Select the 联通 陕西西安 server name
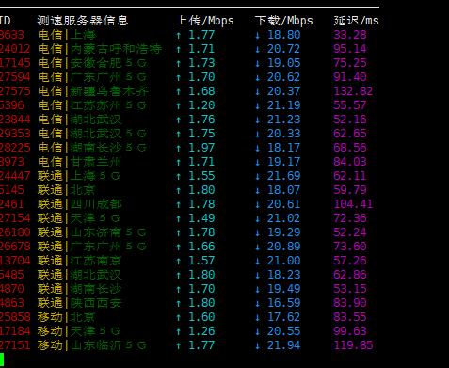 [x=79, y=303]
